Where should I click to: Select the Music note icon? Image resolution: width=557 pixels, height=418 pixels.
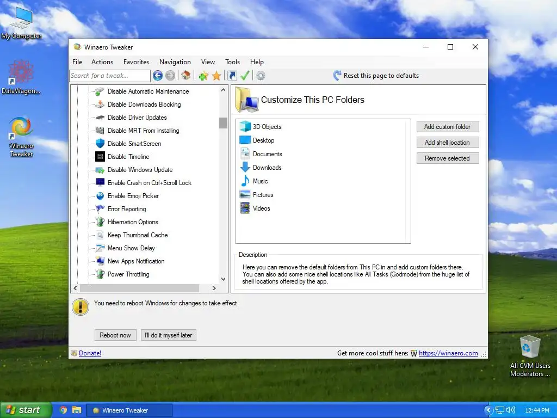[x=245, y=181]
